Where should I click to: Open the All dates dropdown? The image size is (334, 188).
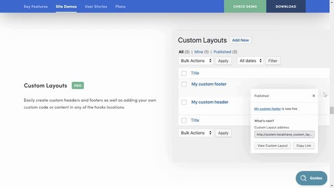coord(250,61)
